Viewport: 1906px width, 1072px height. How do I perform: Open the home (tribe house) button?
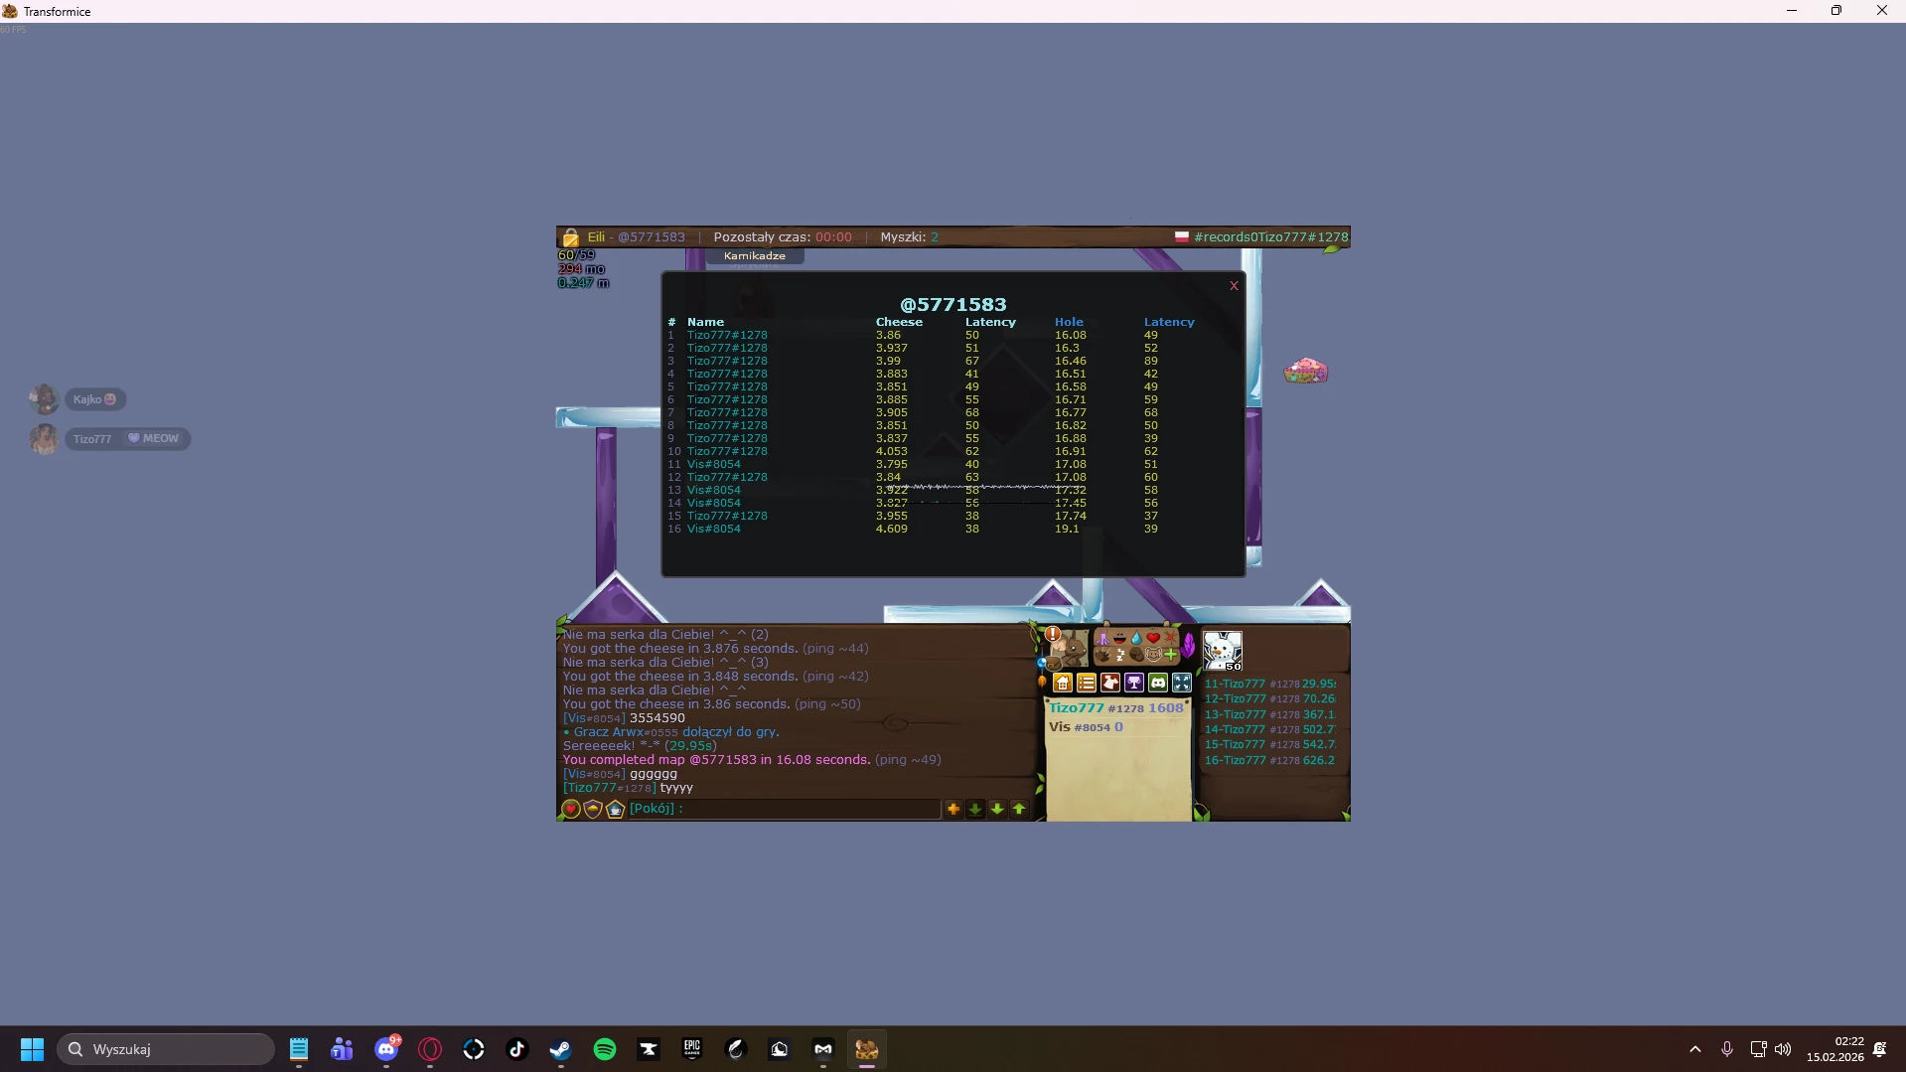[1063, 683]
